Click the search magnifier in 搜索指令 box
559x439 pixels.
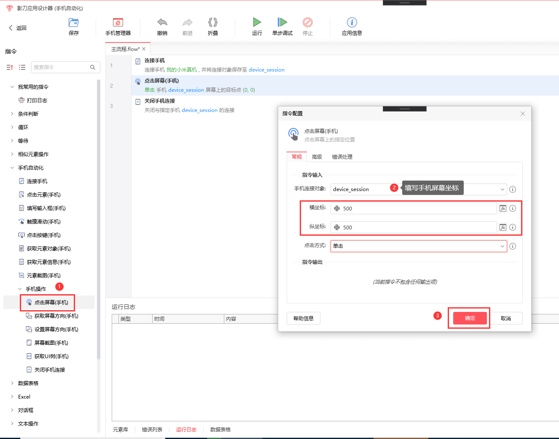coord(93,67)
